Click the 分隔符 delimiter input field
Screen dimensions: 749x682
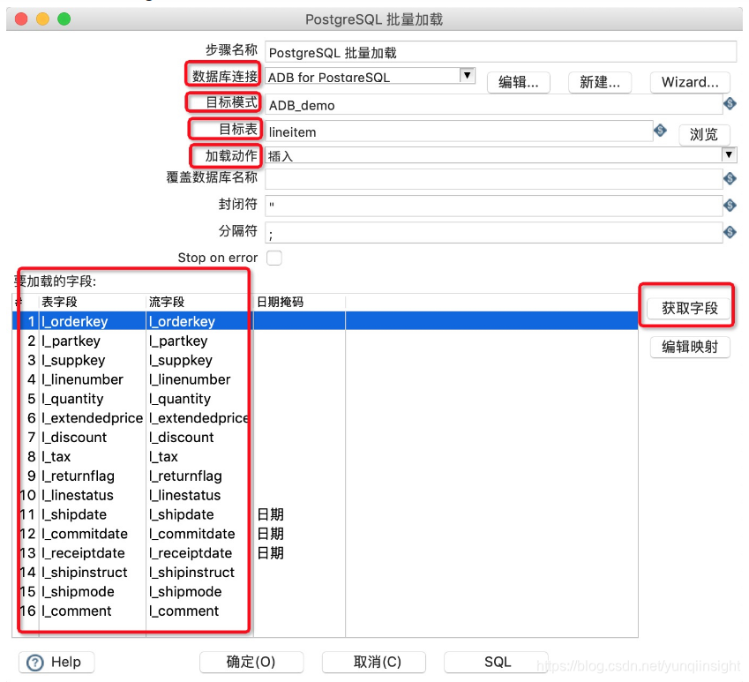[x=493, y=233]
